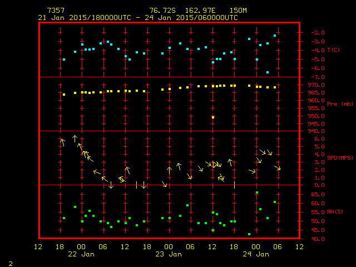This screenshot has height=267, width=356.
Task: Click the SPD(MPS) wind speed axis label
Action: tap(340, 158)
